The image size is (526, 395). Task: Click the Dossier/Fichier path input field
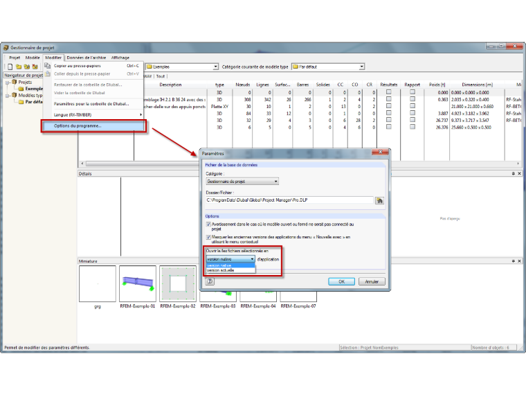289,200
